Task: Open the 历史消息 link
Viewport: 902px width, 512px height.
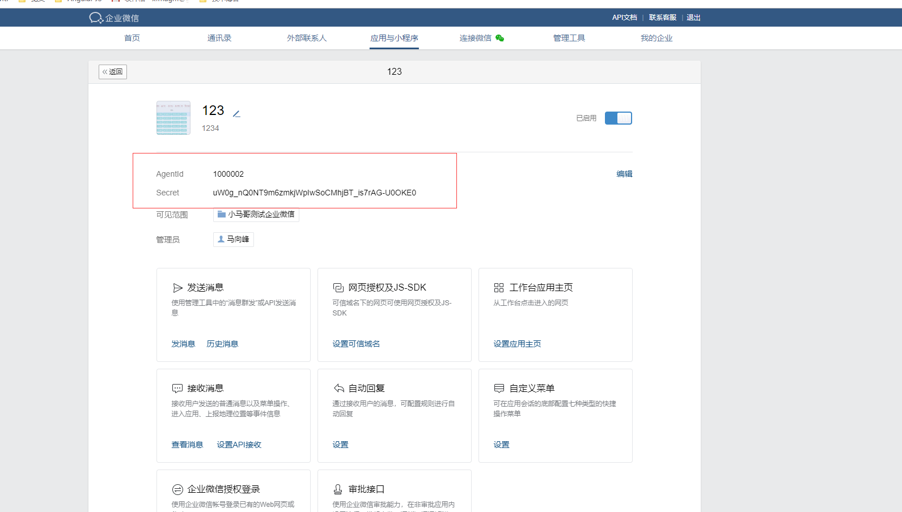Action: pyautogui.click(x=222, y=344)
